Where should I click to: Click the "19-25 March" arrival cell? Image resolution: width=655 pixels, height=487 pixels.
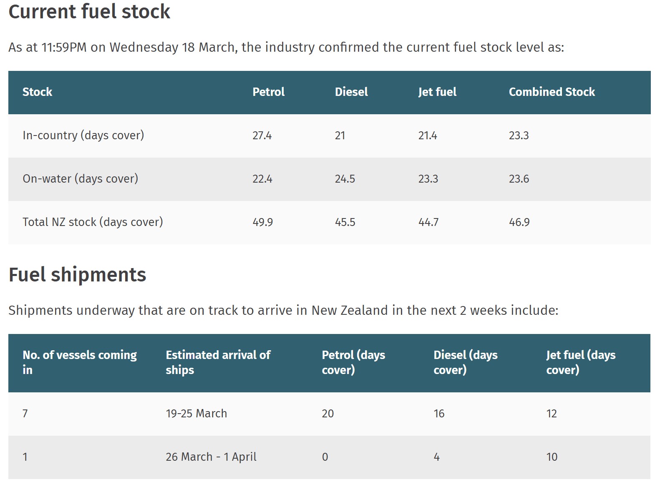(x=196, y=414)
